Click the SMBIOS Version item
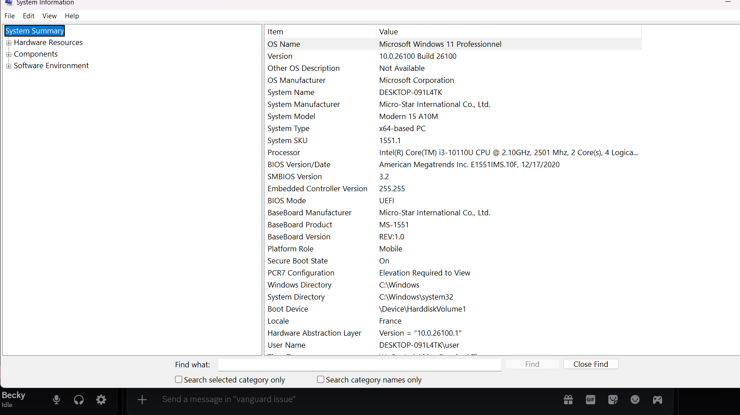This screenshot has width=740, height=415. pyautogui.click(x=295, y=177)
